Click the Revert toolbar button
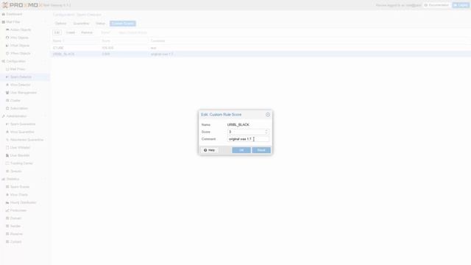This screenshot has height=265, width=471. point(105,32)
